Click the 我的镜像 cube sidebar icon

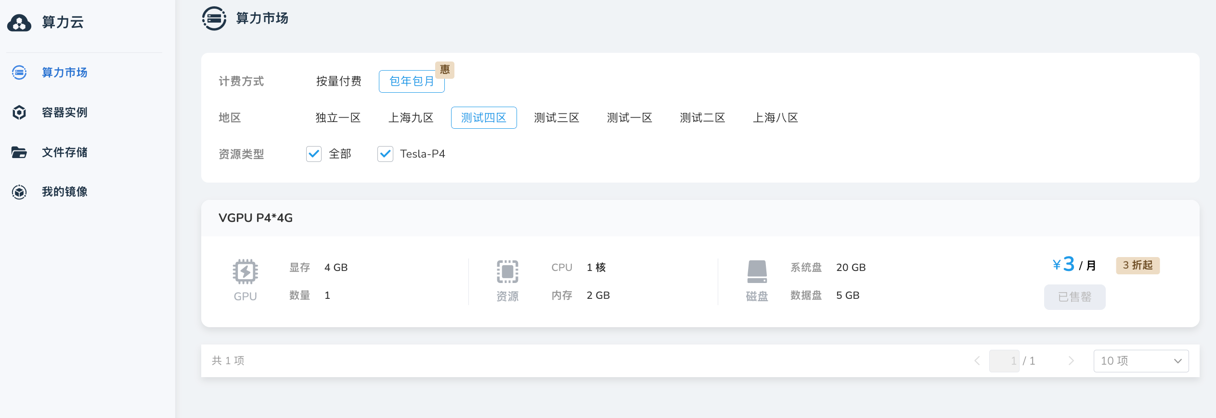click(x=19, y=192)
